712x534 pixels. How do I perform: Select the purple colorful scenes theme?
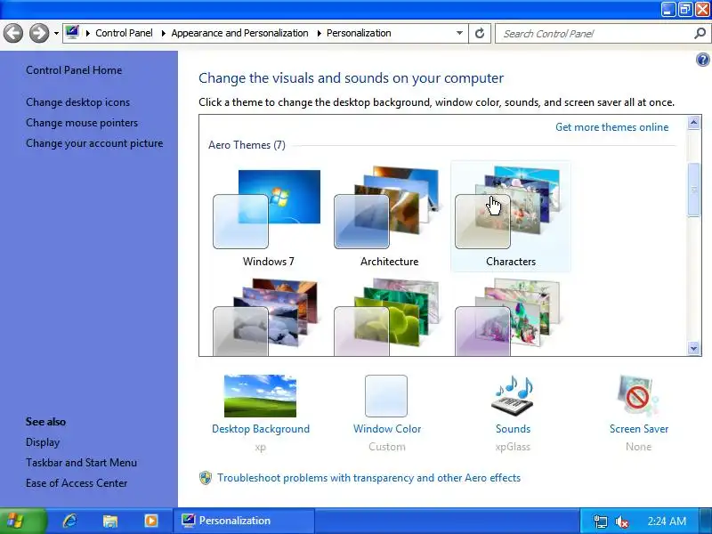coord(510,316)
